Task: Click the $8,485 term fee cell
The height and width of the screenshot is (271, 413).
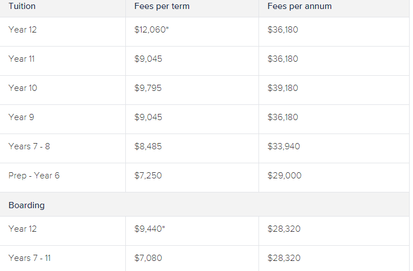Action: (x=148, y=146)
